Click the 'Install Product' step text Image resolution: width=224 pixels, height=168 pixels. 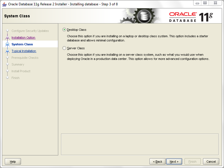(21, 71)
